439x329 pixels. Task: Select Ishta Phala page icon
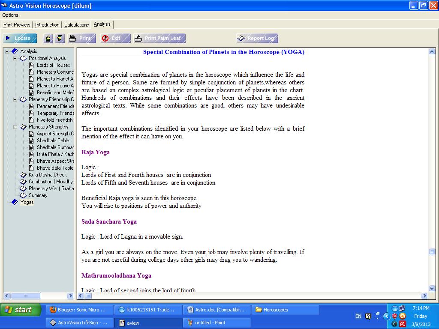(x=31, y=154)
